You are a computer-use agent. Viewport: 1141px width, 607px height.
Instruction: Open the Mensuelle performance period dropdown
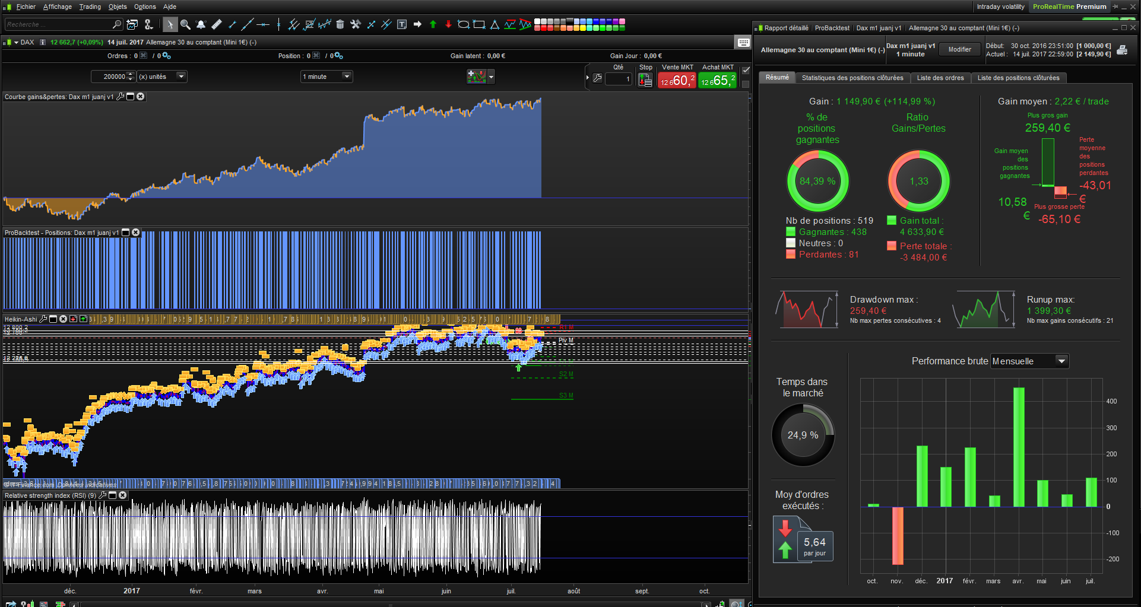[1061, 361]
